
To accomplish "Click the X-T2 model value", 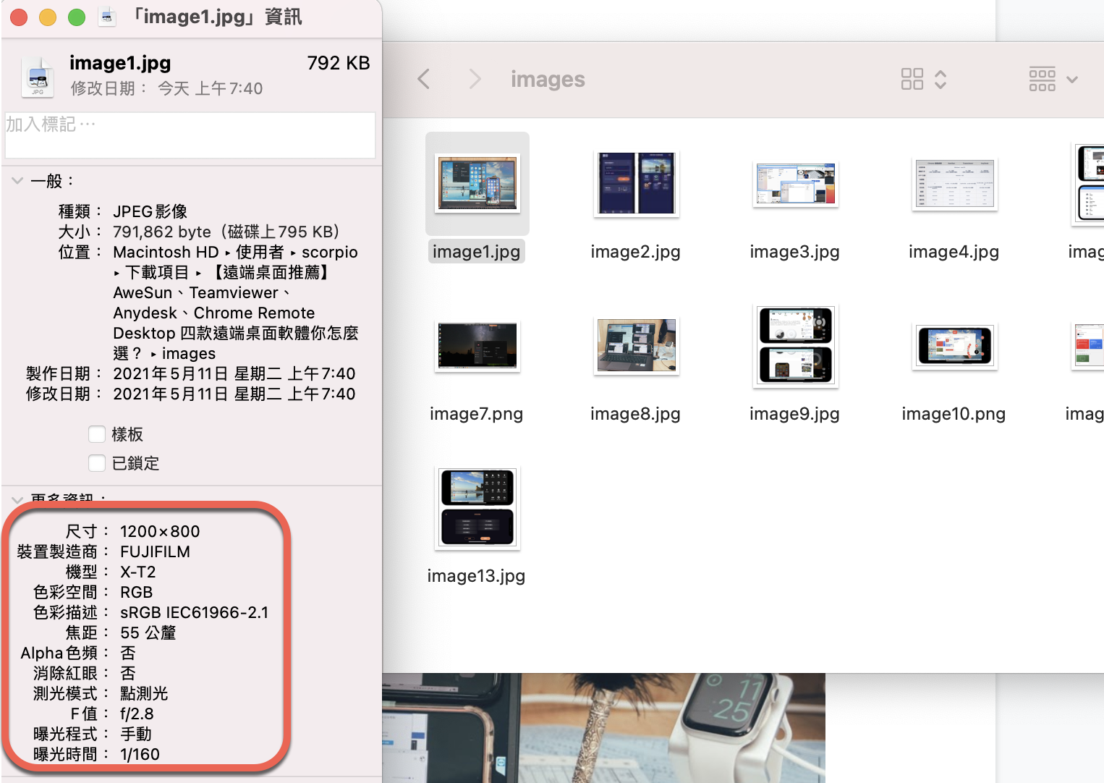I will [x=137, y=572].
